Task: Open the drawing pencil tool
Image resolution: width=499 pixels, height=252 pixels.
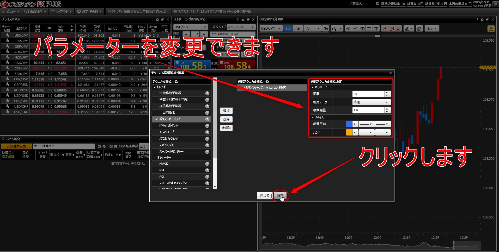Action: (x=409, y=29)
